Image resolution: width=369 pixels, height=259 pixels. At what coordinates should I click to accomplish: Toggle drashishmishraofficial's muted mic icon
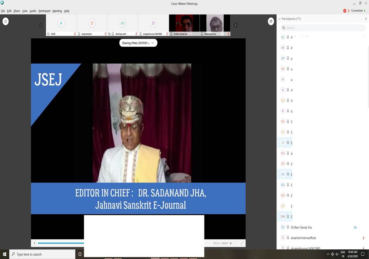pyautogui.click(x=363, y=238)
